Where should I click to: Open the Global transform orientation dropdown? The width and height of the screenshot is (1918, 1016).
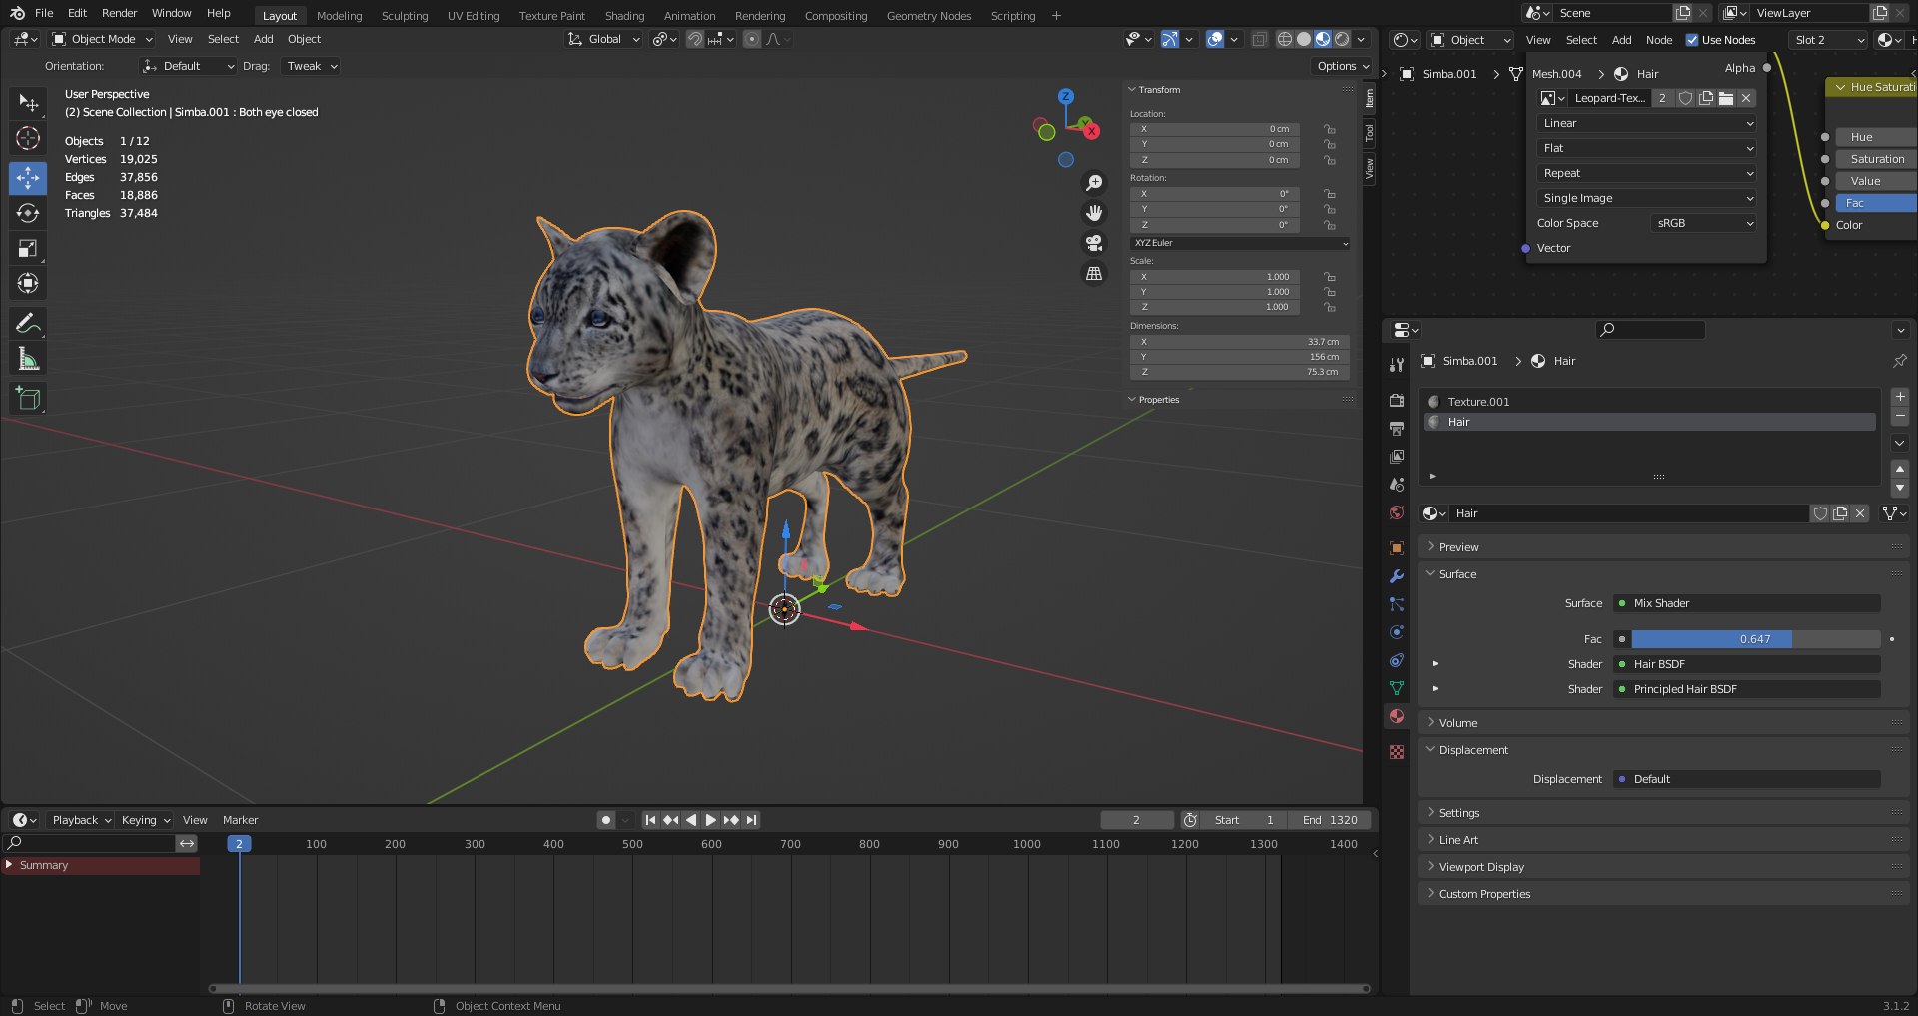pyautogui.click(x=604, y=39)
